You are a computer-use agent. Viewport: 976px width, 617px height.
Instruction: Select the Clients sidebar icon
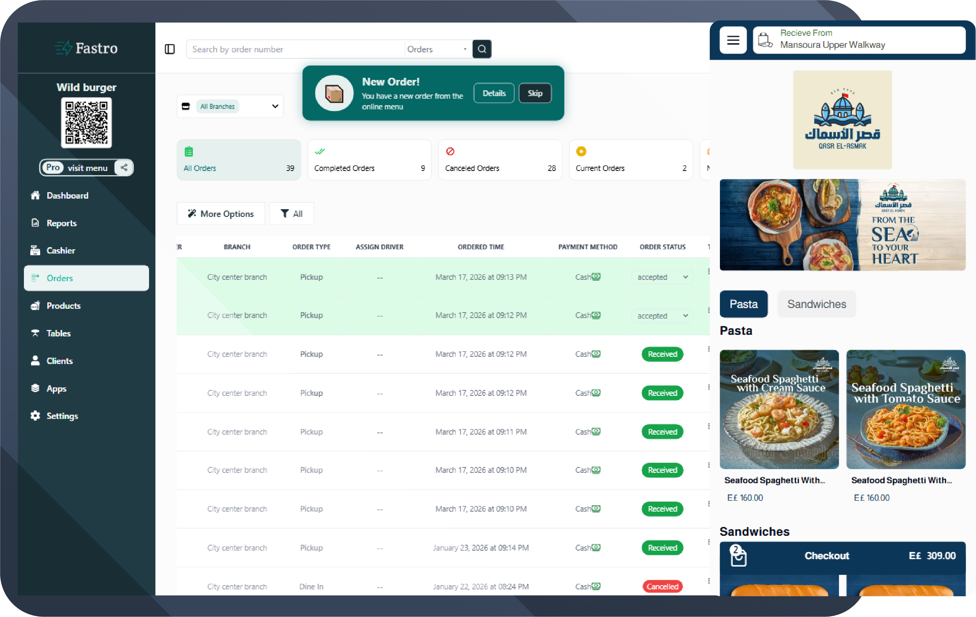pos(35,361)
